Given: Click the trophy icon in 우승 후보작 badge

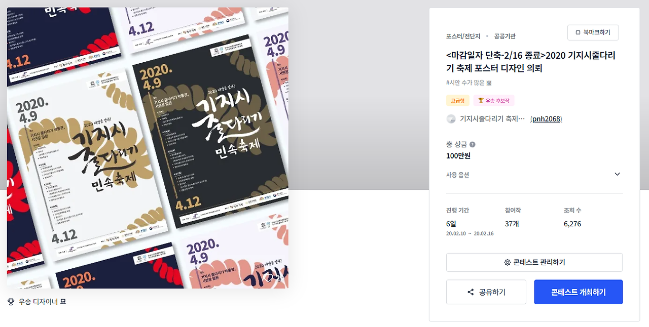Looking at the screenshot, I should point(481,101).
